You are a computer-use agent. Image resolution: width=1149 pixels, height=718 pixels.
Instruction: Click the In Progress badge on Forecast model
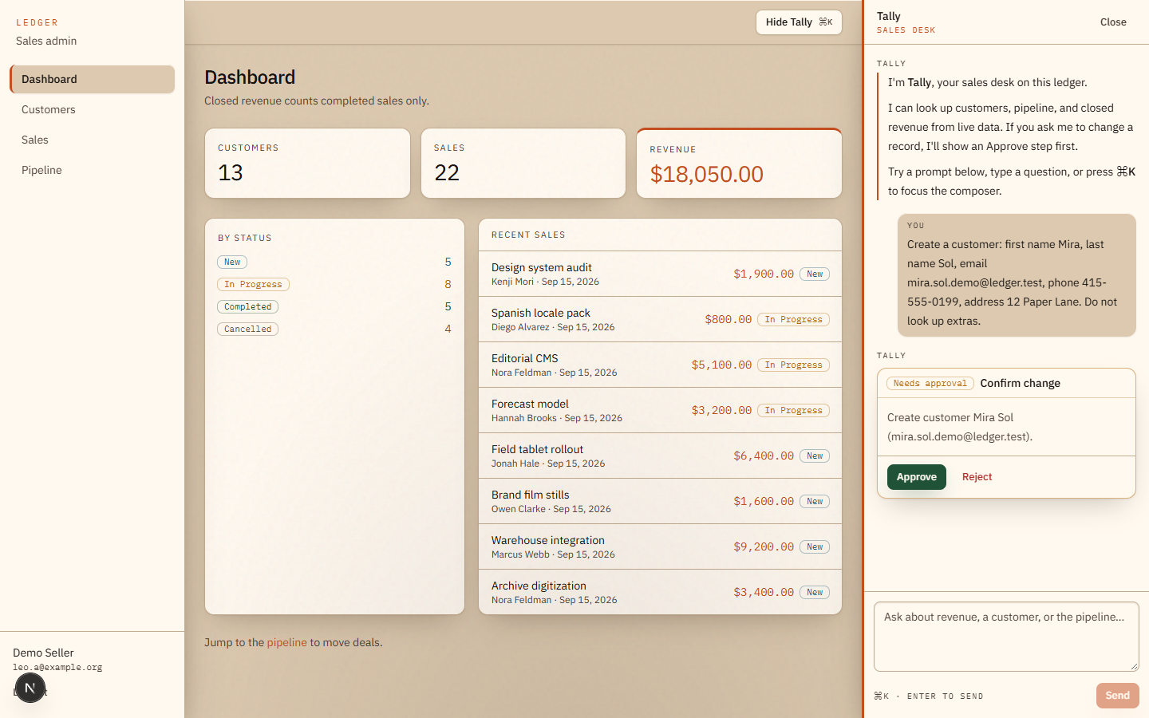793,410
